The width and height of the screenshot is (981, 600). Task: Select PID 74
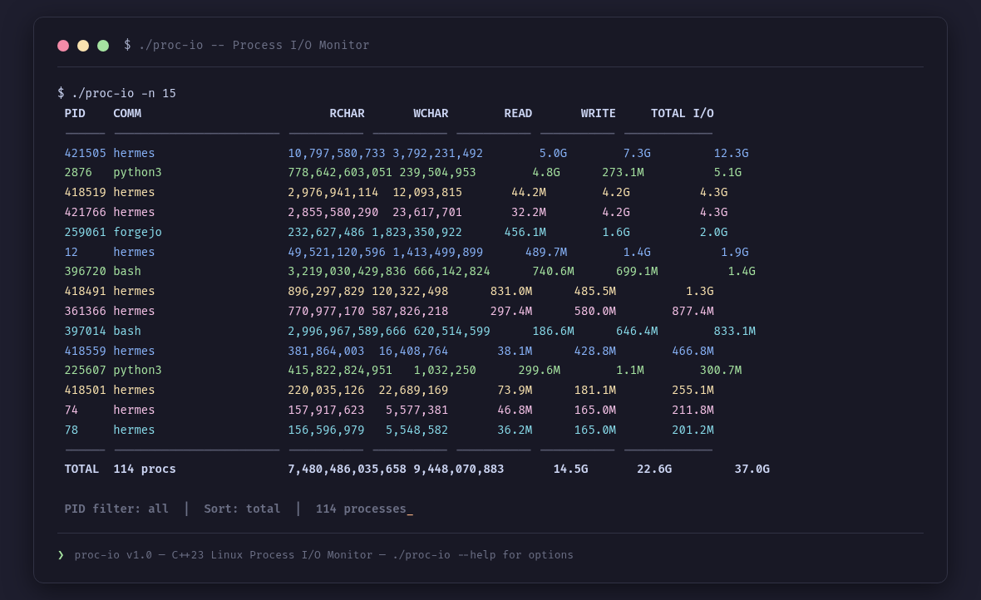pos(71,410)
